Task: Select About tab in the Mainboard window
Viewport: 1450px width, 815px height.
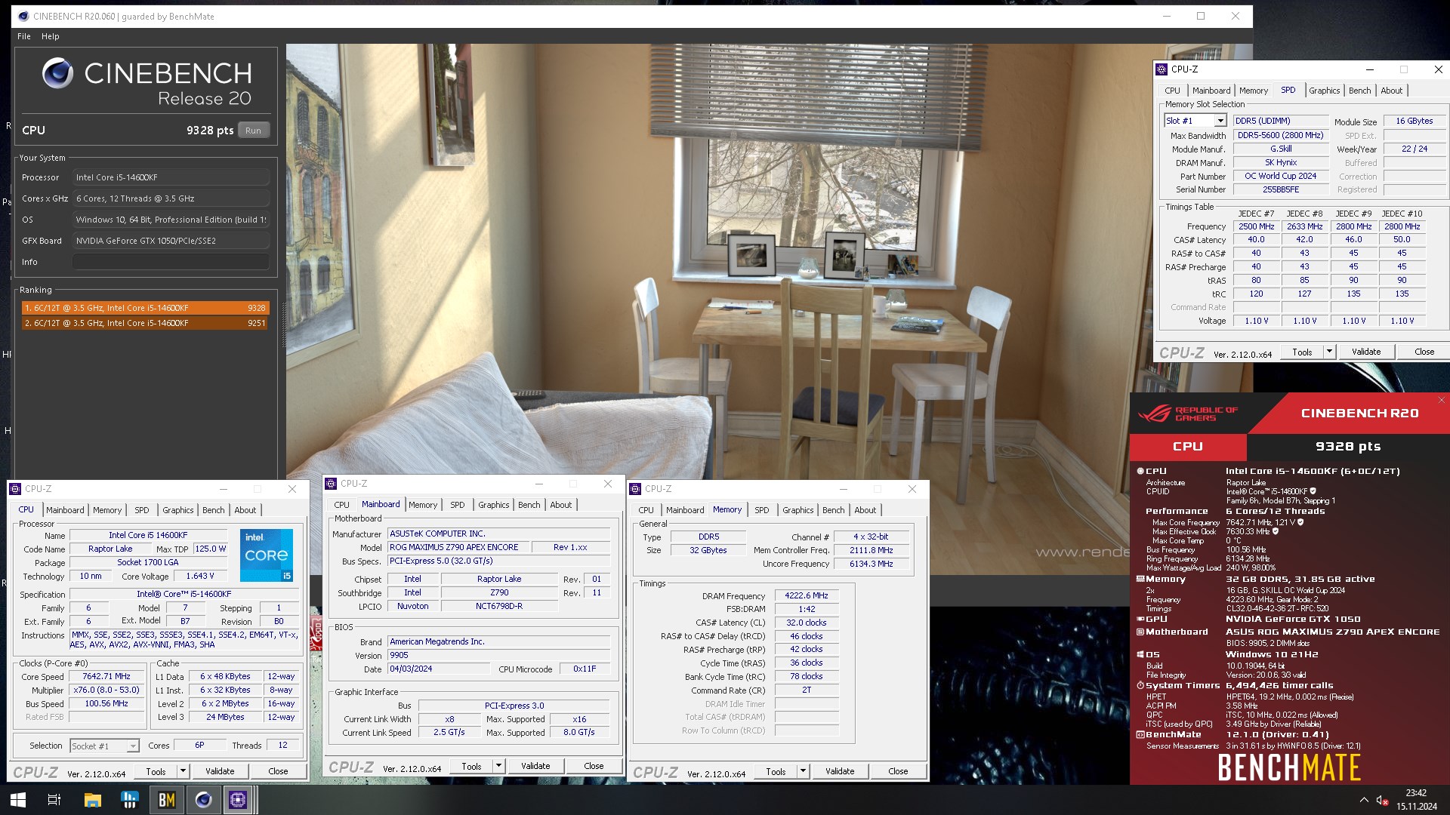Action: pos(560,505)
